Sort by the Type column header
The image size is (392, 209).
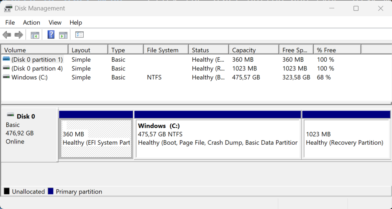[x=126, y=50]
